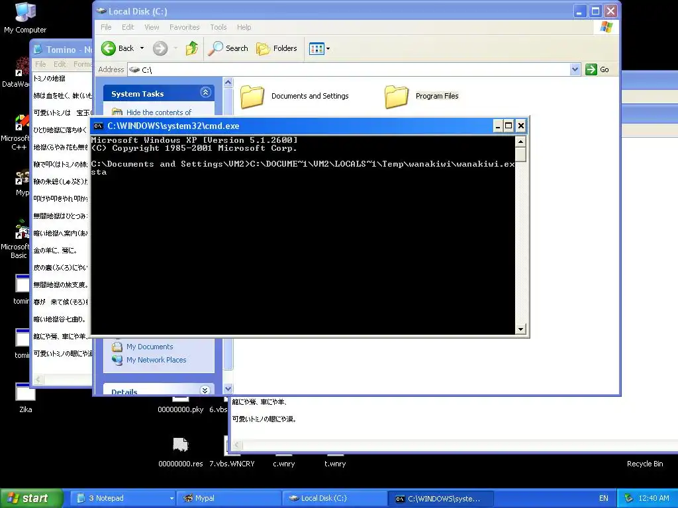This screenshot has width=678, height=508.
Task: Open My Documents link
Action: click(x=150, y=347)
